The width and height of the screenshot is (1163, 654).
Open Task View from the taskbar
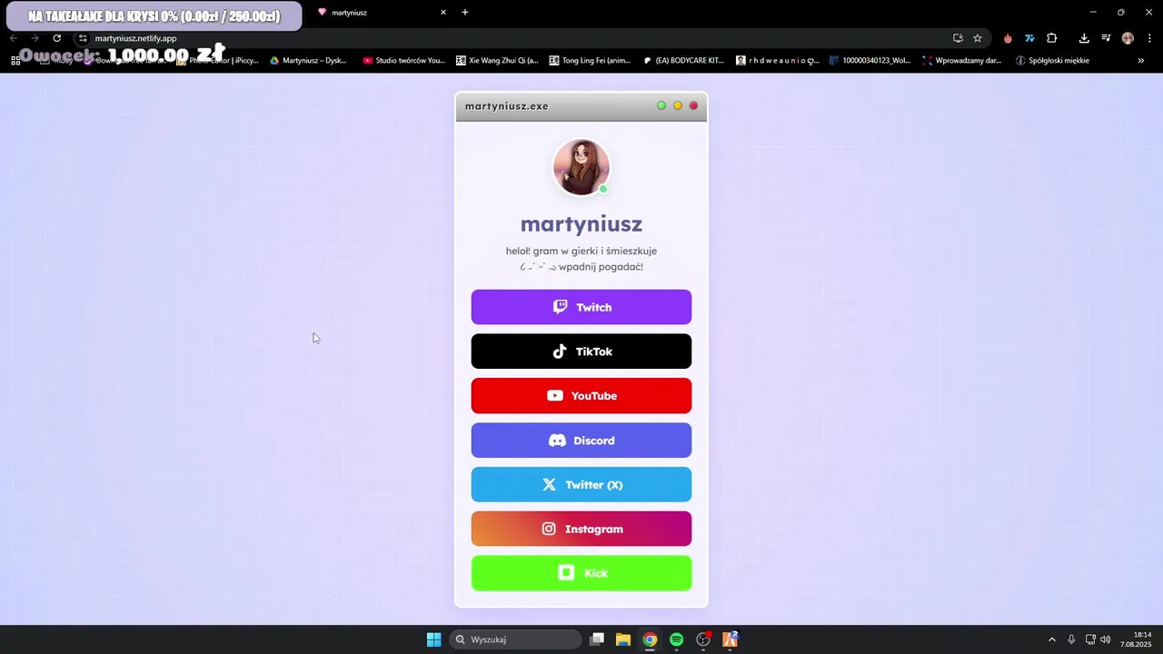pos(597,639)
